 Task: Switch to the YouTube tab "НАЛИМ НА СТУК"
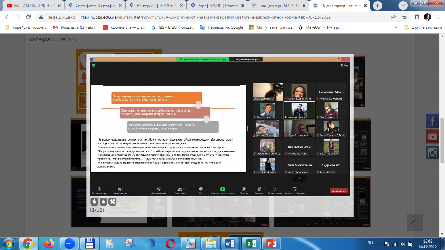[33, 6]
